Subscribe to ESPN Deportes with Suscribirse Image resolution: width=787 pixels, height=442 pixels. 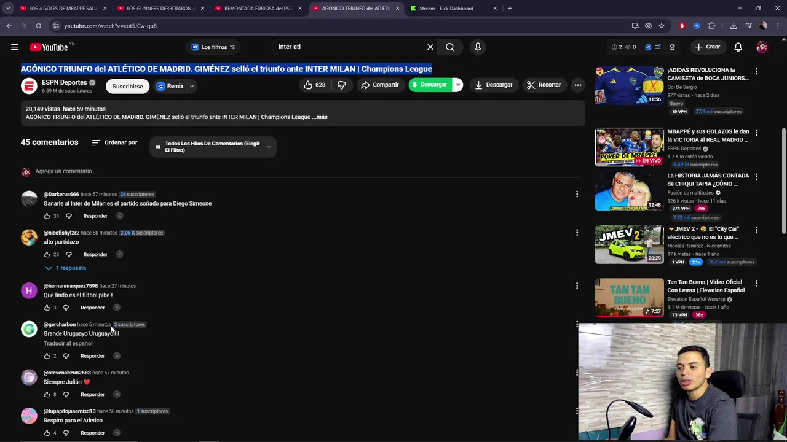127,86
